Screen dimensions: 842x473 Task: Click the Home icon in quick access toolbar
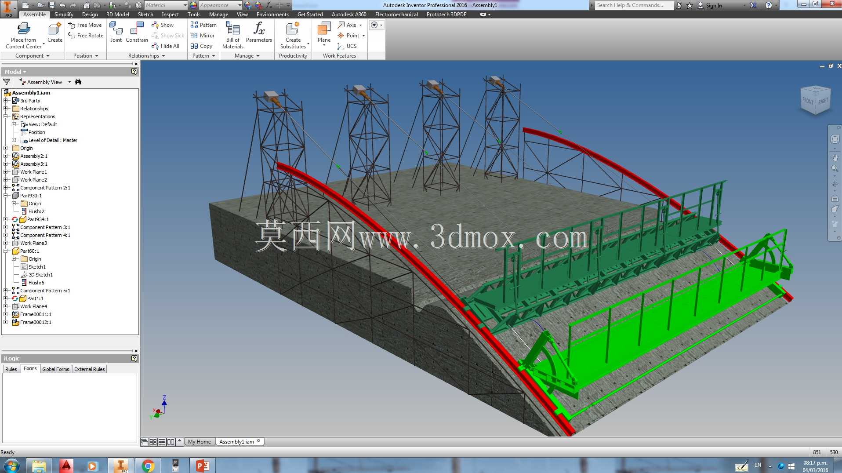[87, 5]
